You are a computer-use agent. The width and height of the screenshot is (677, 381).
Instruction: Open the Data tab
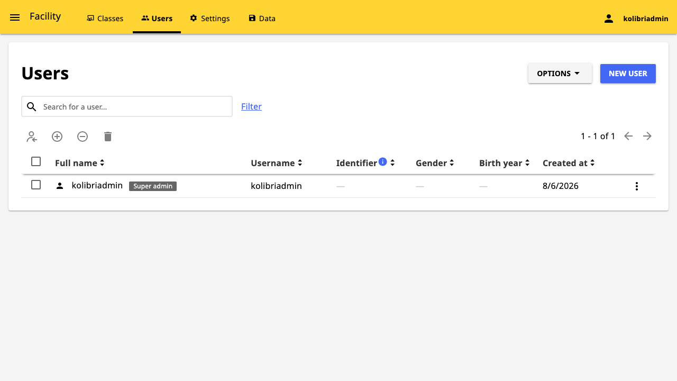coord(262,19)
